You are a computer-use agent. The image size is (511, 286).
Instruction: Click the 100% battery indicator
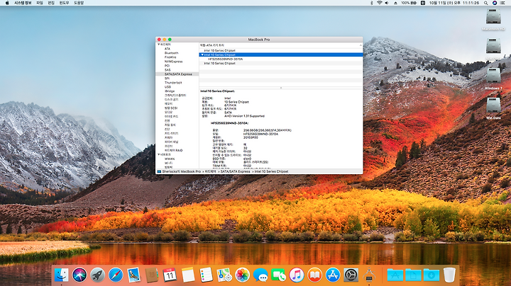coord(409,3)
